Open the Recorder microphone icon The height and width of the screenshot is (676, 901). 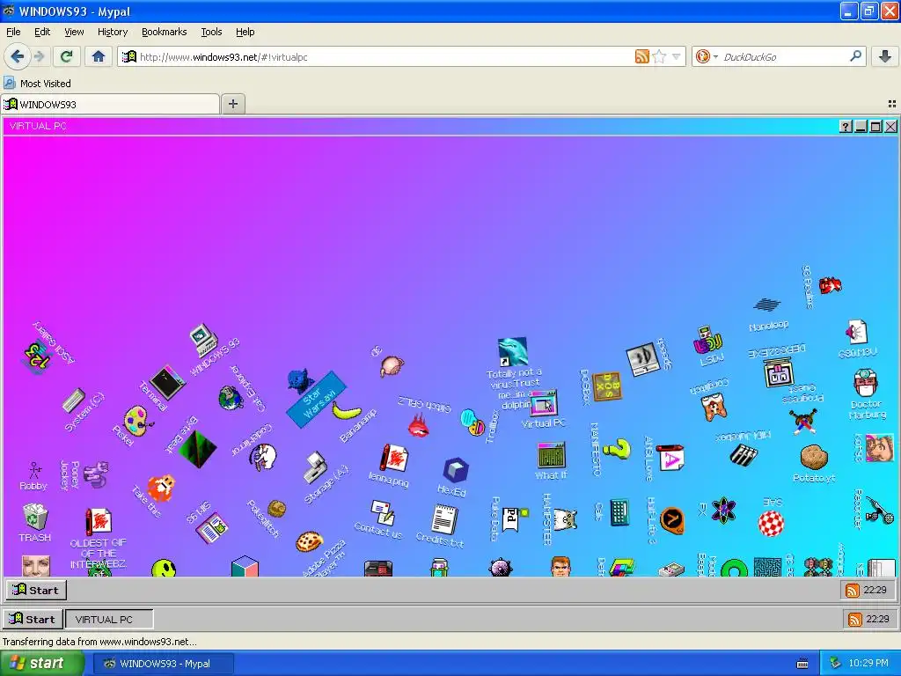point(880,510)
